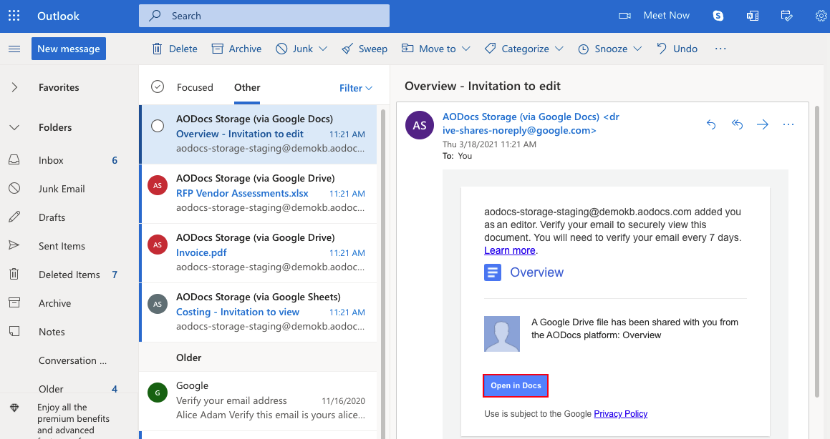This screenshot has height=439, width=830.
Task: Switch to the Focused tab
Action: tap(195, 87)
